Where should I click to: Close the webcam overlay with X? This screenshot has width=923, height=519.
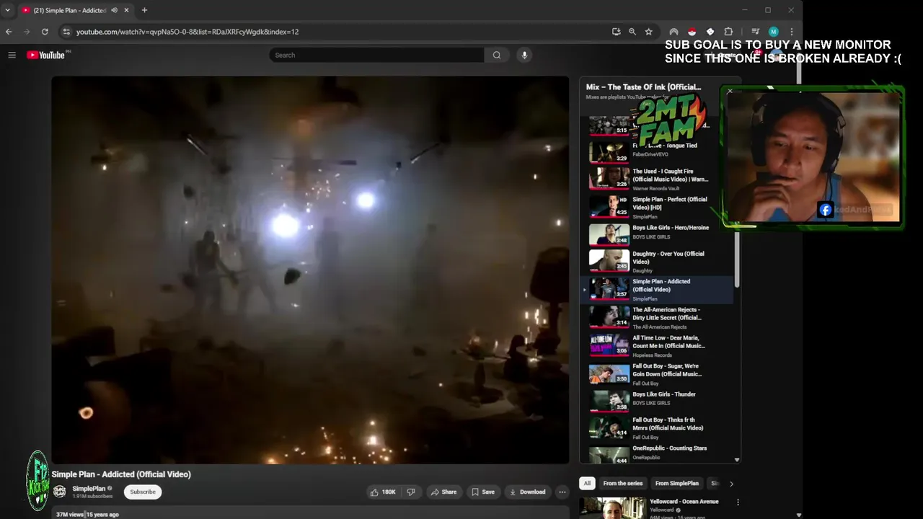(730, 92)
